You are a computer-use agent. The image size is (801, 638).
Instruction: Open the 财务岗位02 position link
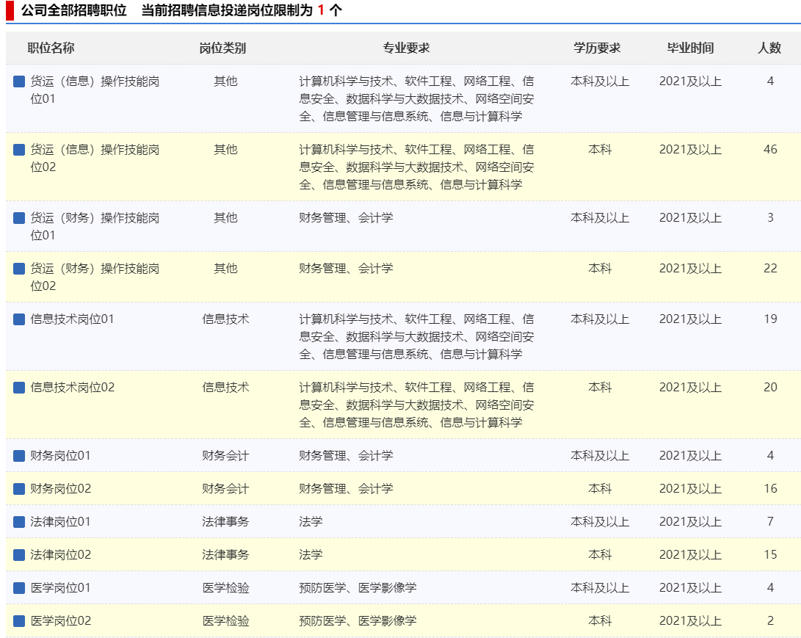click(61, 489)
